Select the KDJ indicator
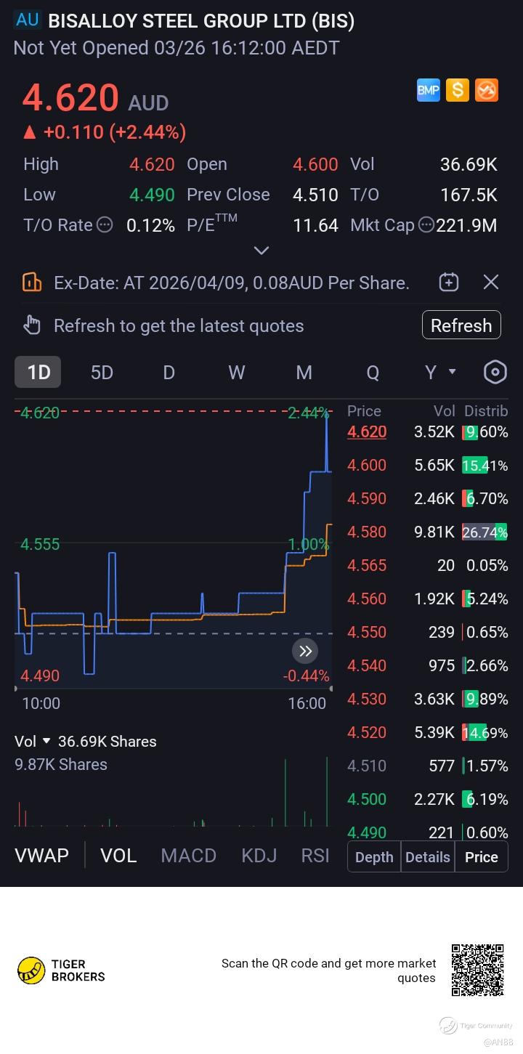This screenshot has height=1054, width=523. (x=259, y=856)
